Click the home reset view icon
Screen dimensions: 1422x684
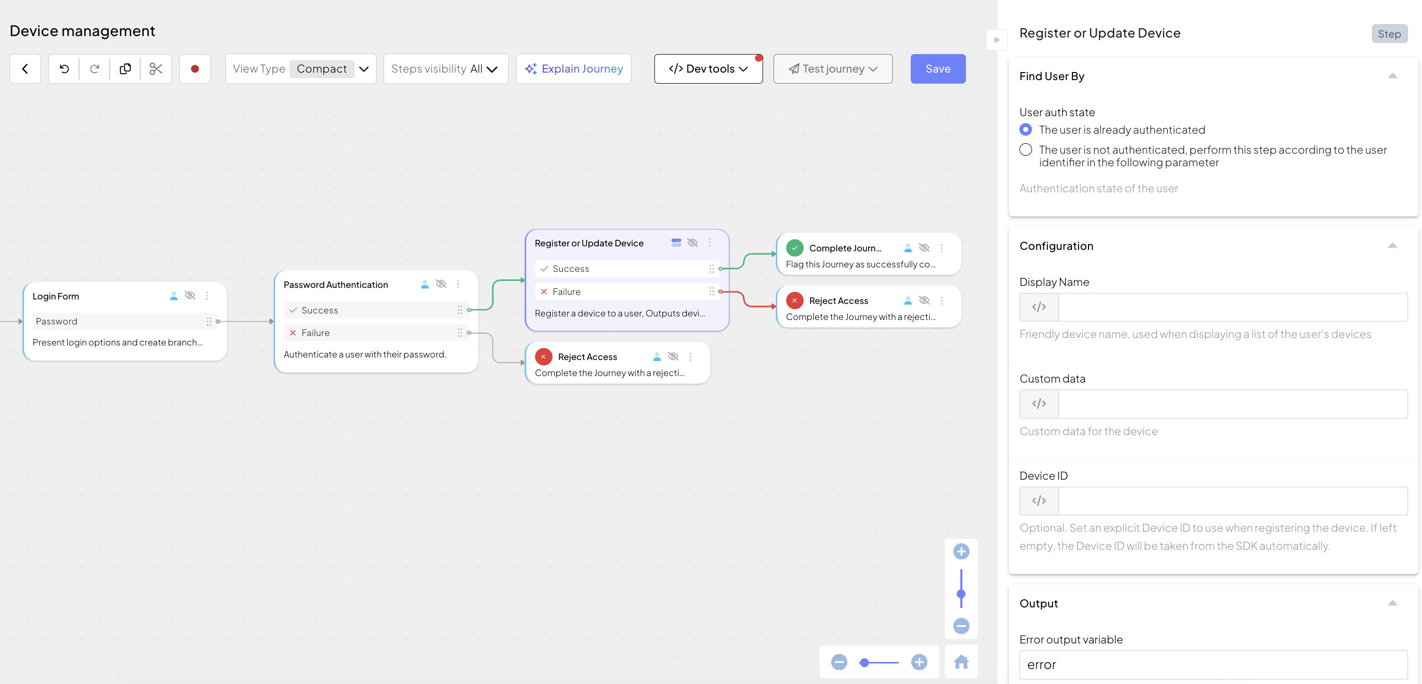point(961,661)
